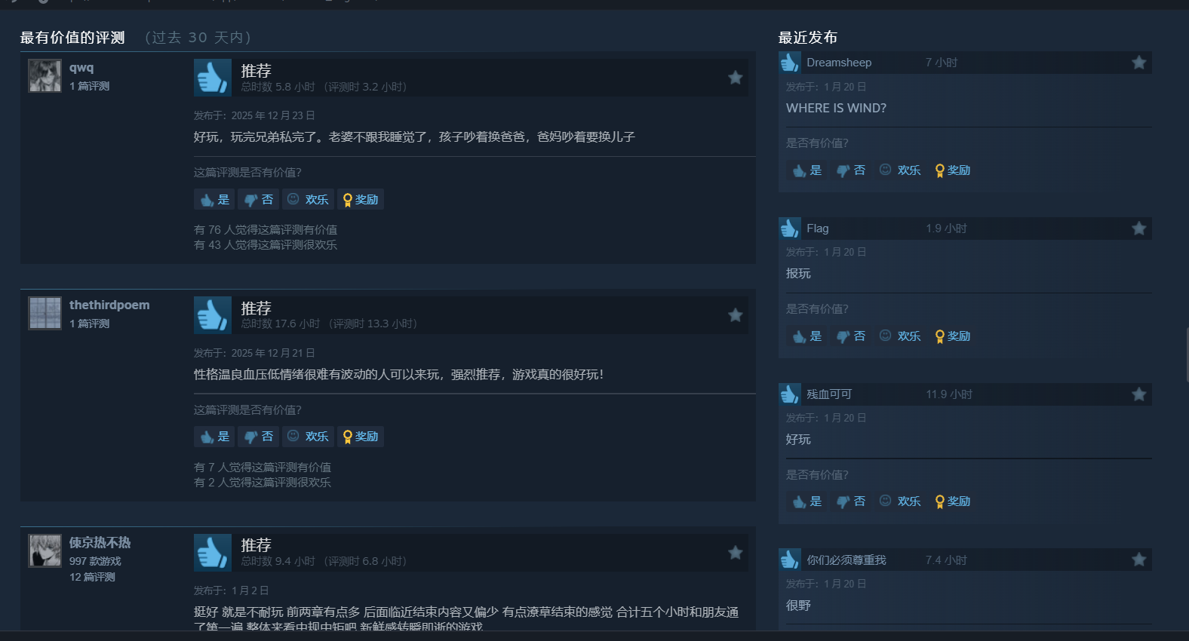The image size is (1189, 641).
Task: Vote 否 on thethirdpoem's review
Action: [x=258, y=437]
